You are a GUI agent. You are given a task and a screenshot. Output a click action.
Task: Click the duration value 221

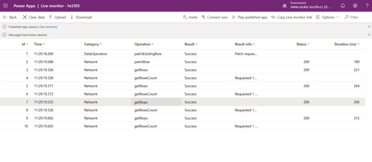(x=356, y=70)
